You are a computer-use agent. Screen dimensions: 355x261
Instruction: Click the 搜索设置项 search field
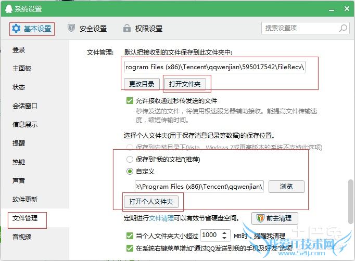click(x=306, y=28)
